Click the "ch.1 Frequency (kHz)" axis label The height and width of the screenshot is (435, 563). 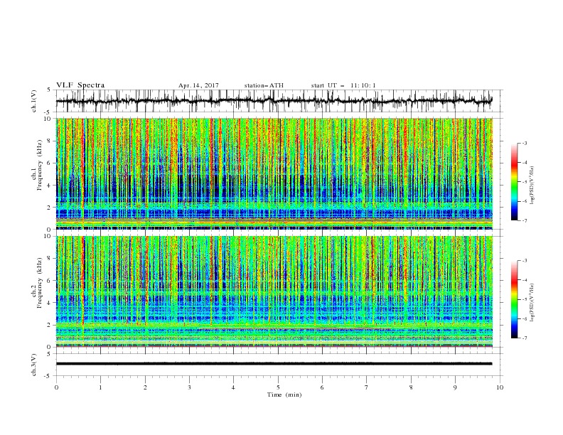click(x=37, y=166)
